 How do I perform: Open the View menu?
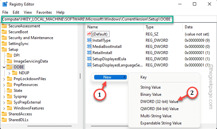coord(28,12)
